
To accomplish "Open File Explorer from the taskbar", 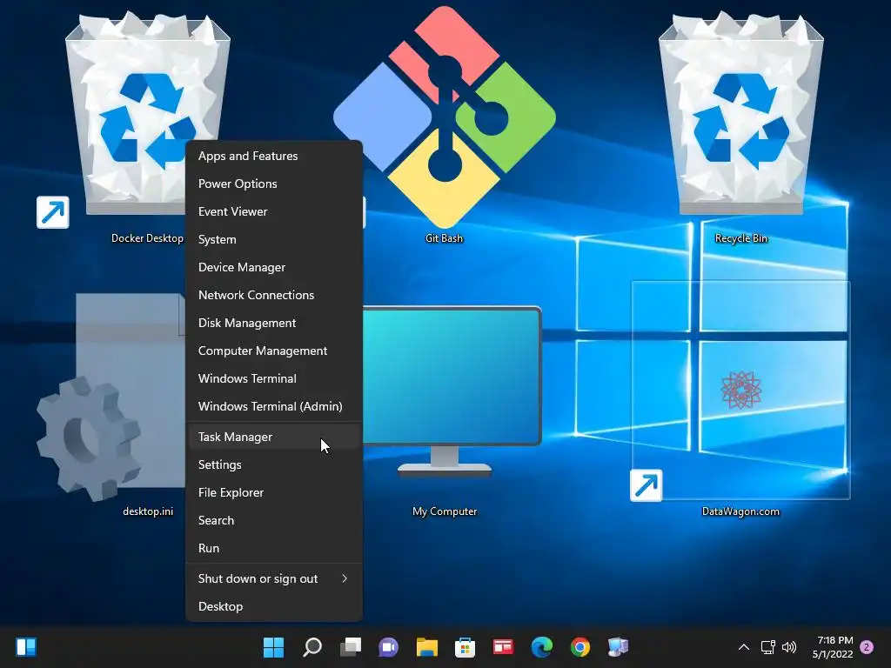I will [426, 647].
